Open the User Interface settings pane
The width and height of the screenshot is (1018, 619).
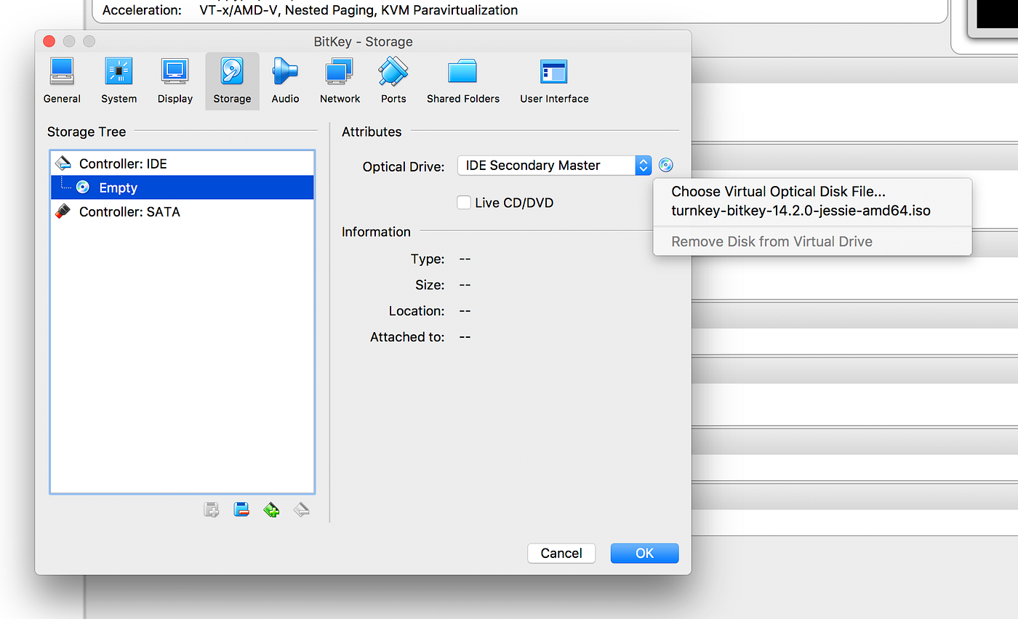tap(554, 81)
